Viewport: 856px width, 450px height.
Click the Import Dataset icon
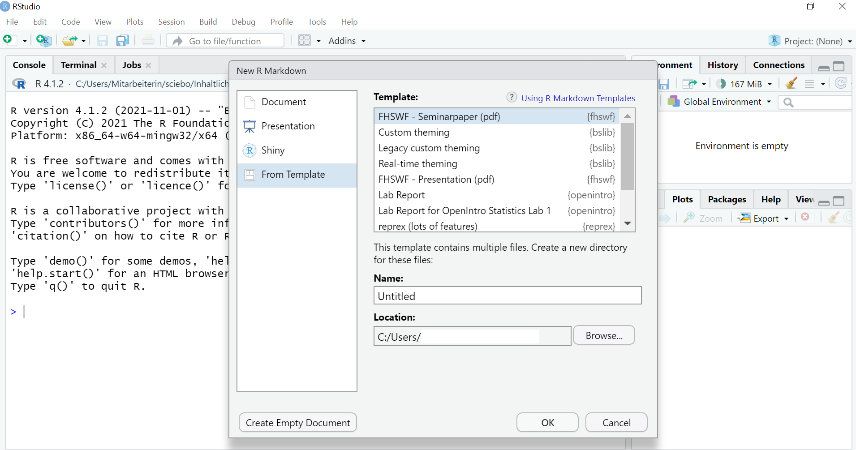[689, 84]
